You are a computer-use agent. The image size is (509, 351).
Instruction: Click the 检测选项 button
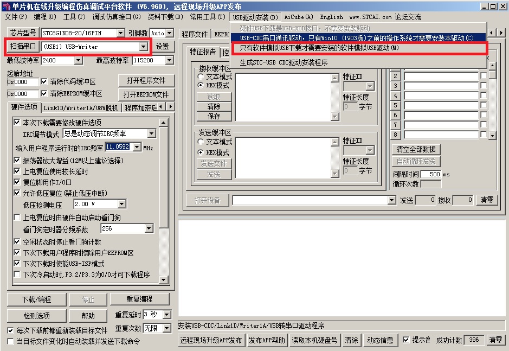coord(36,316)
